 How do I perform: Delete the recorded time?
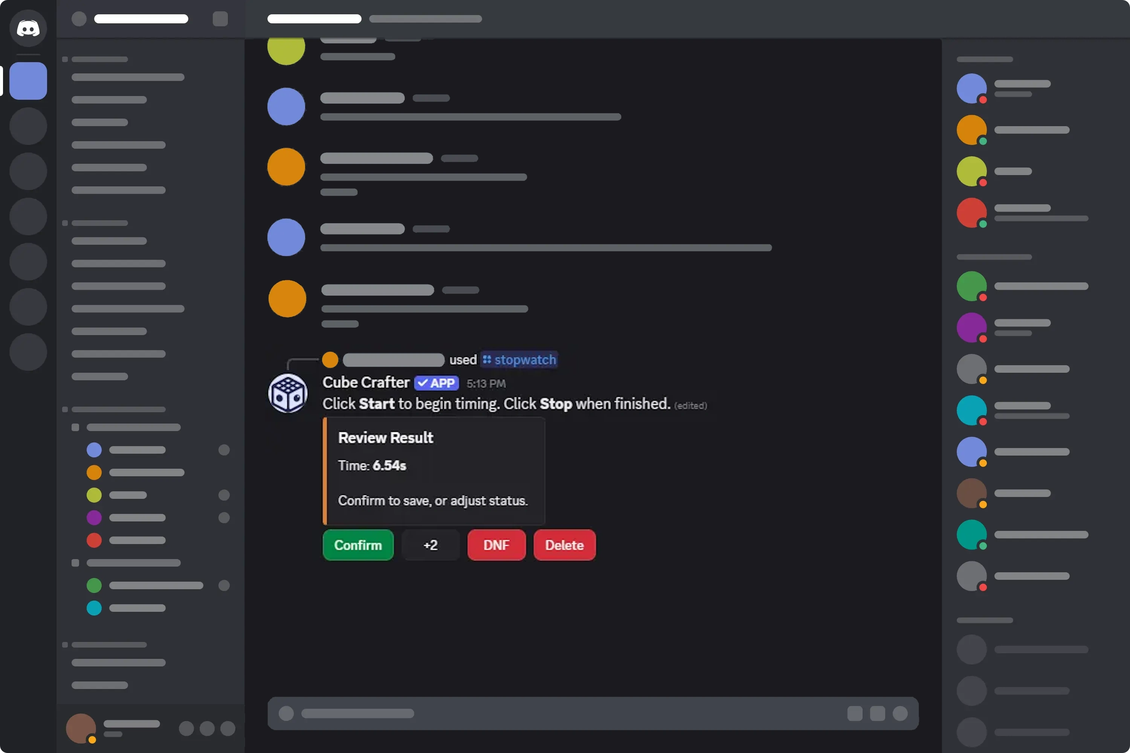565,544
